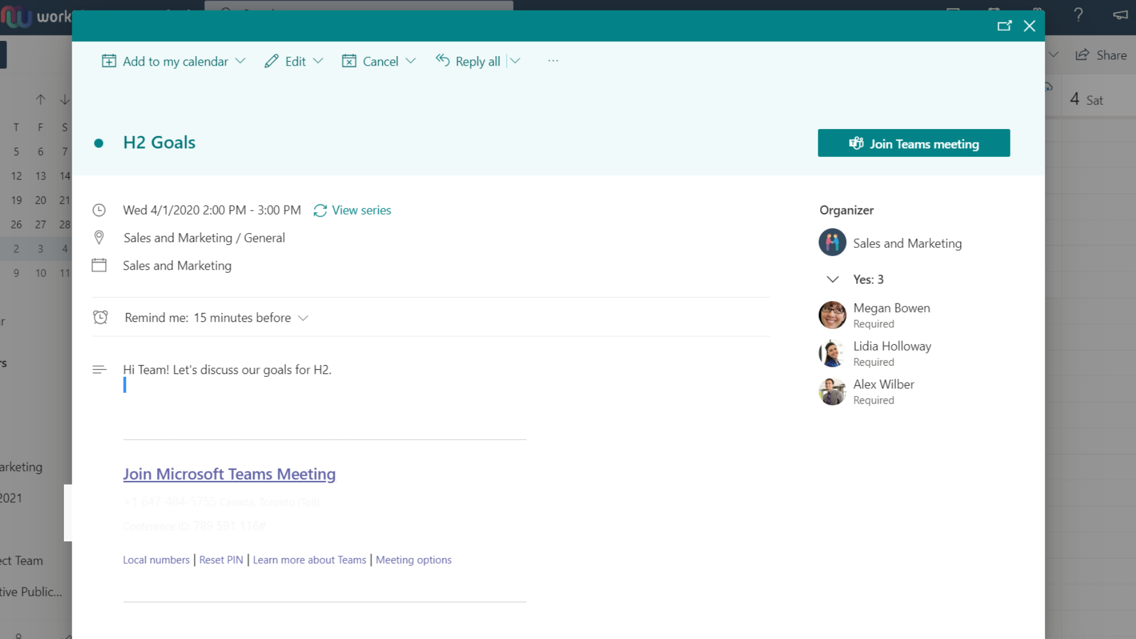Click the Sales and Marketing / General location
The image size is (1136, 639).
pyautogui.click(x=204, y=238)
